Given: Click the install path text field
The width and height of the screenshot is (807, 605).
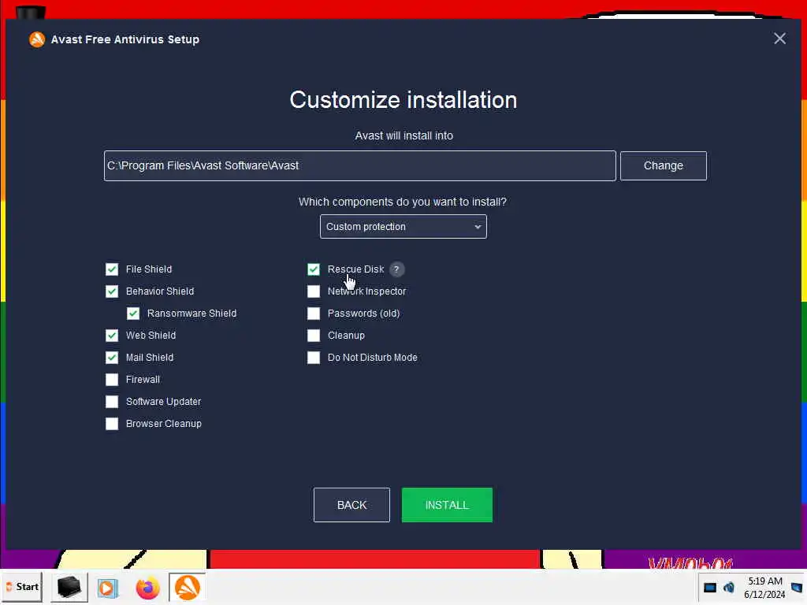Looking at the screenshot, I should (x=359, y=165).
